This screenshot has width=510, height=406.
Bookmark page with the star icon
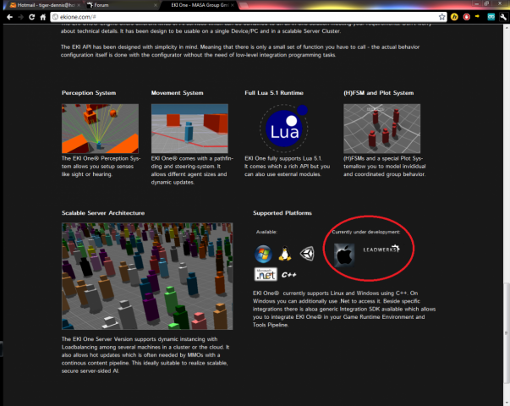click(442, 16)
